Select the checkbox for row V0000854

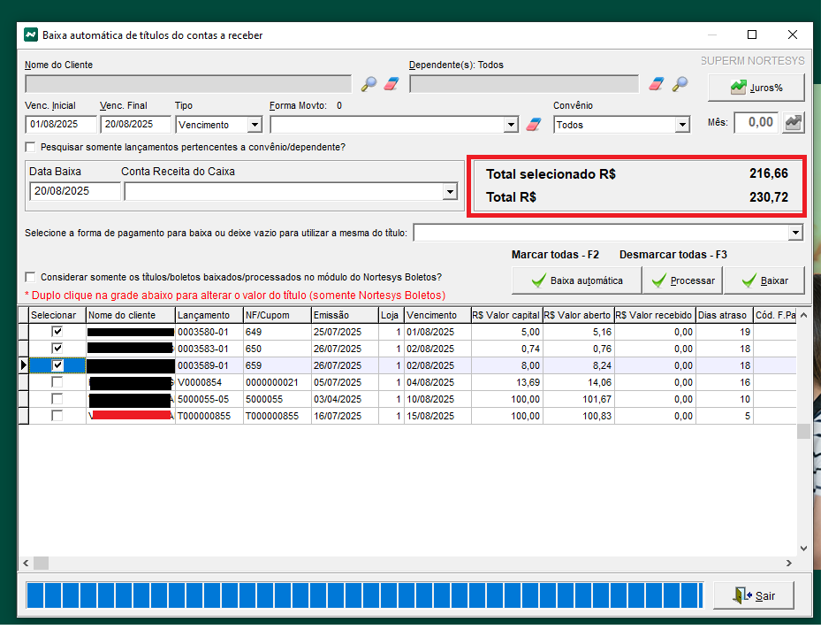point(57,382)
